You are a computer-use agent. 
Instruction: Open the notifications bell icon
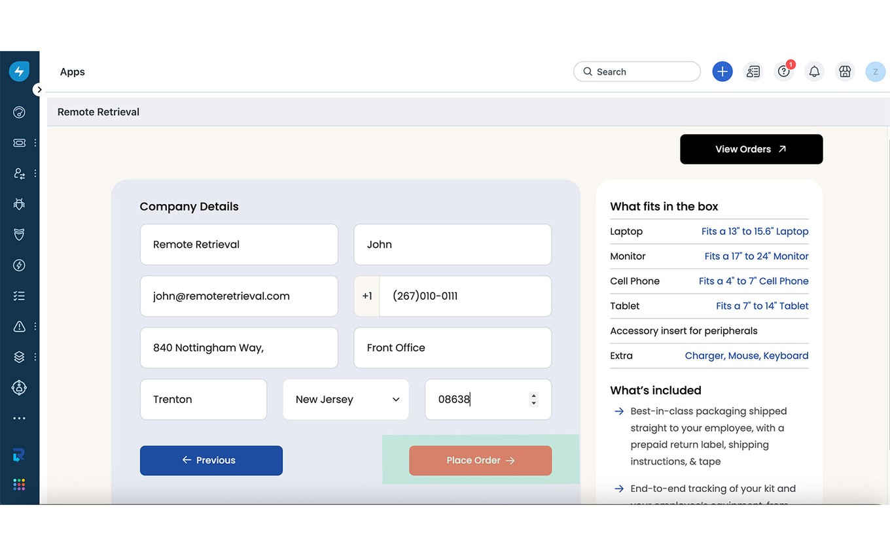(x=814, y=71)
